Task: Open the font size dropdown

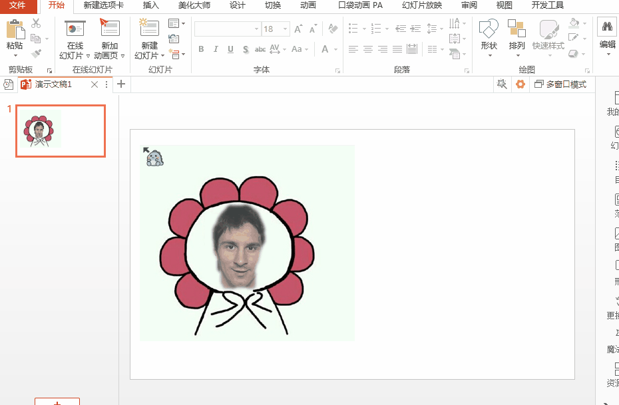Action: point(286,29)
